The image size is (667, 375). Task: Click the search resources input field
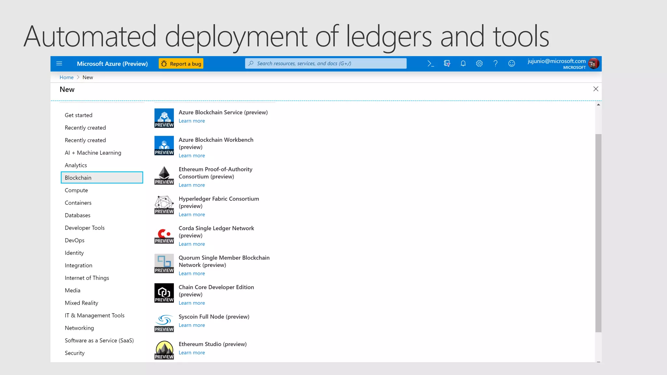[326, 63]
